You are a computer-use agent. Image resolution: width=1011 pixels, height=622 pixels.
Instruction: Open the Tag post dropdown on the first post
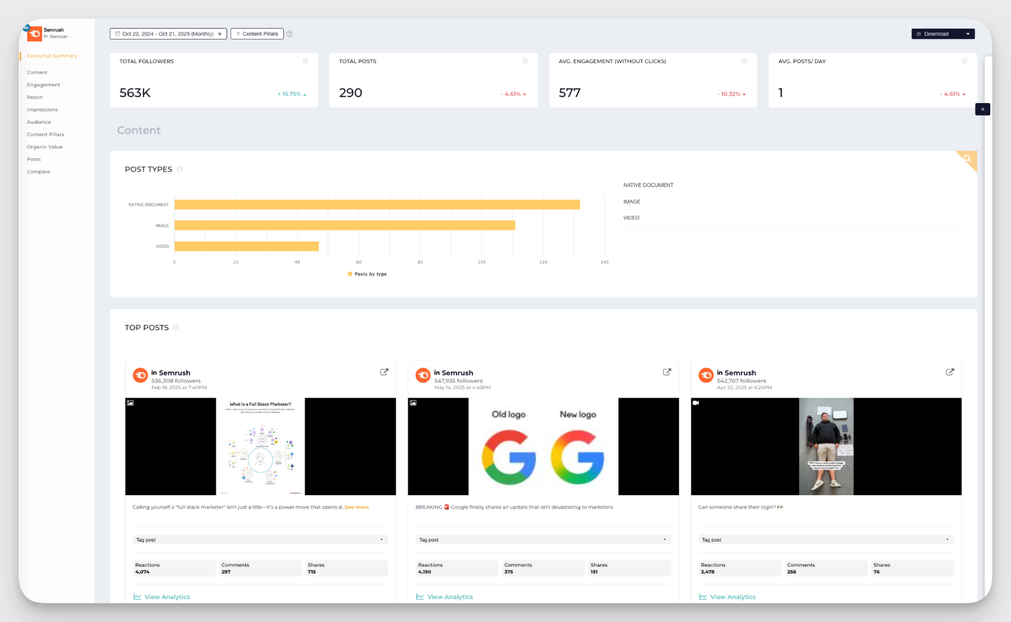260,540
